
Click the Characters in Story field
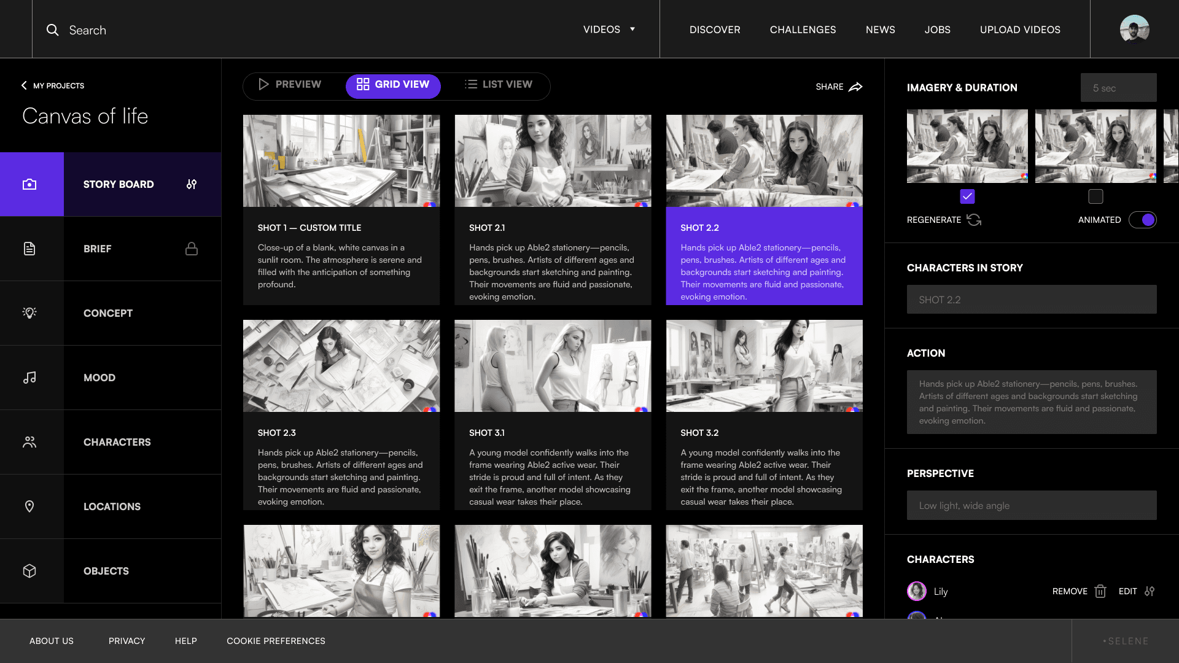pos(1032,299)
